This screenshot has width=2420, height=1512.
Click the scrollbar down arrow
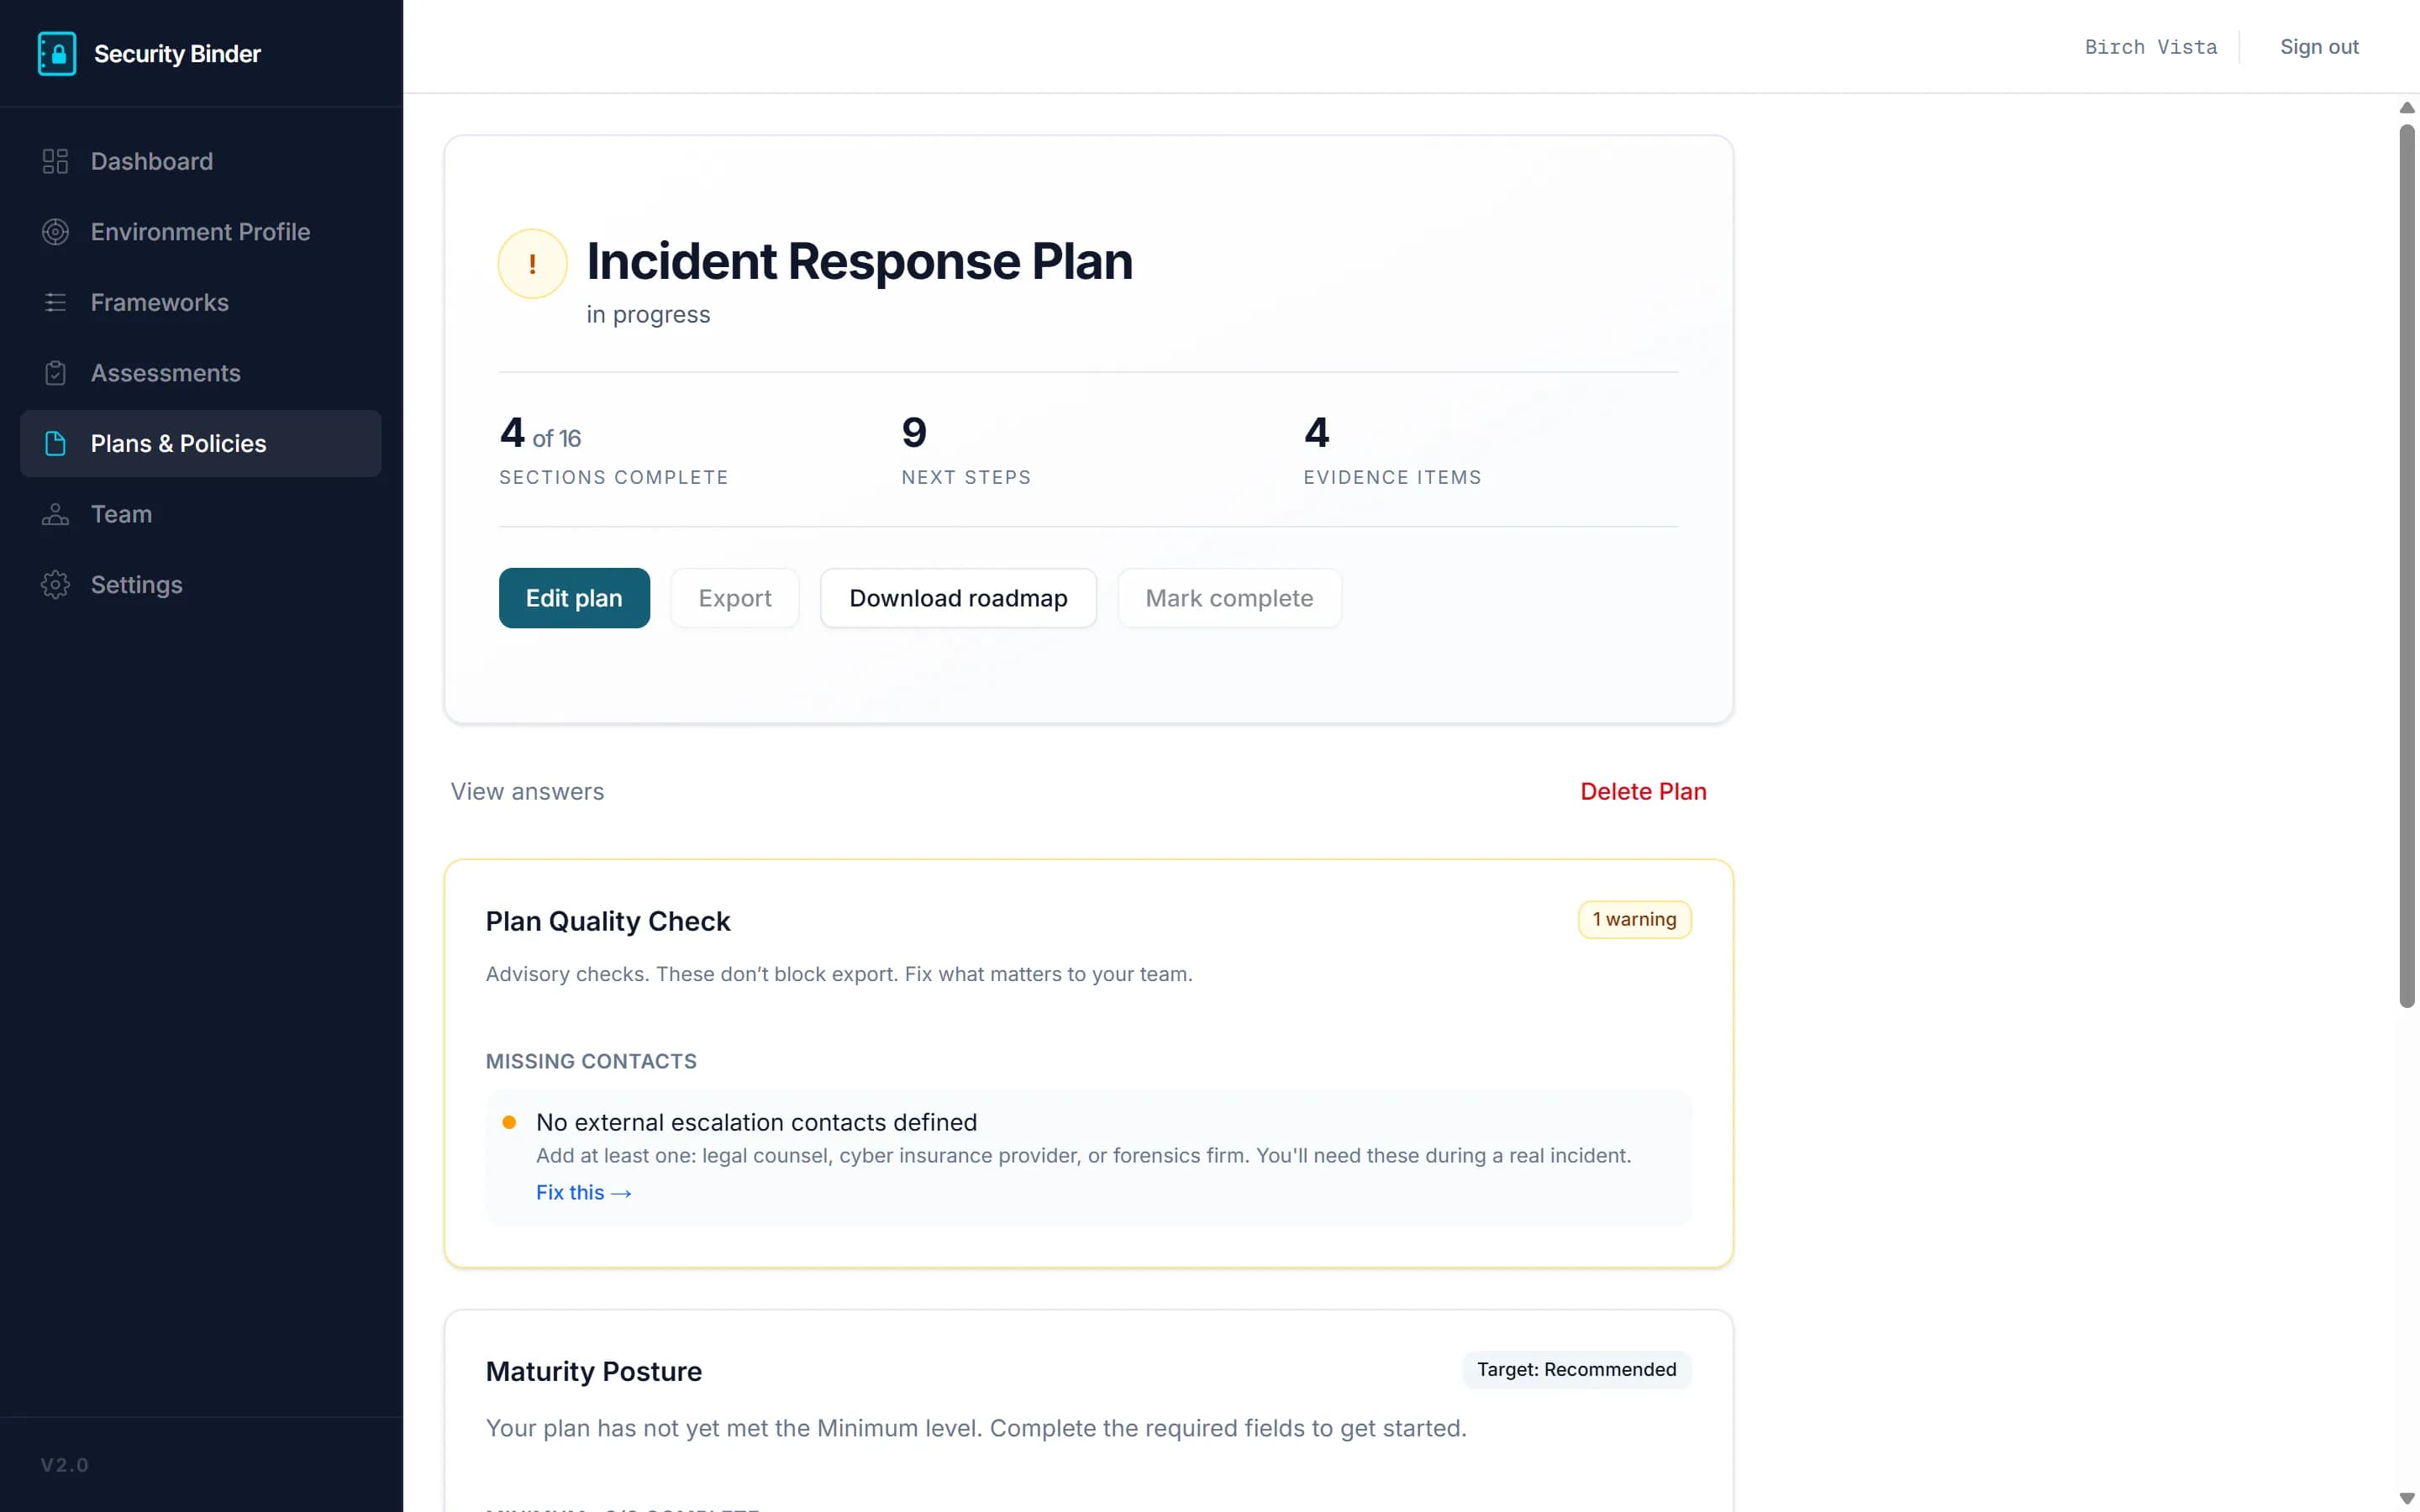(2407, 1498)
